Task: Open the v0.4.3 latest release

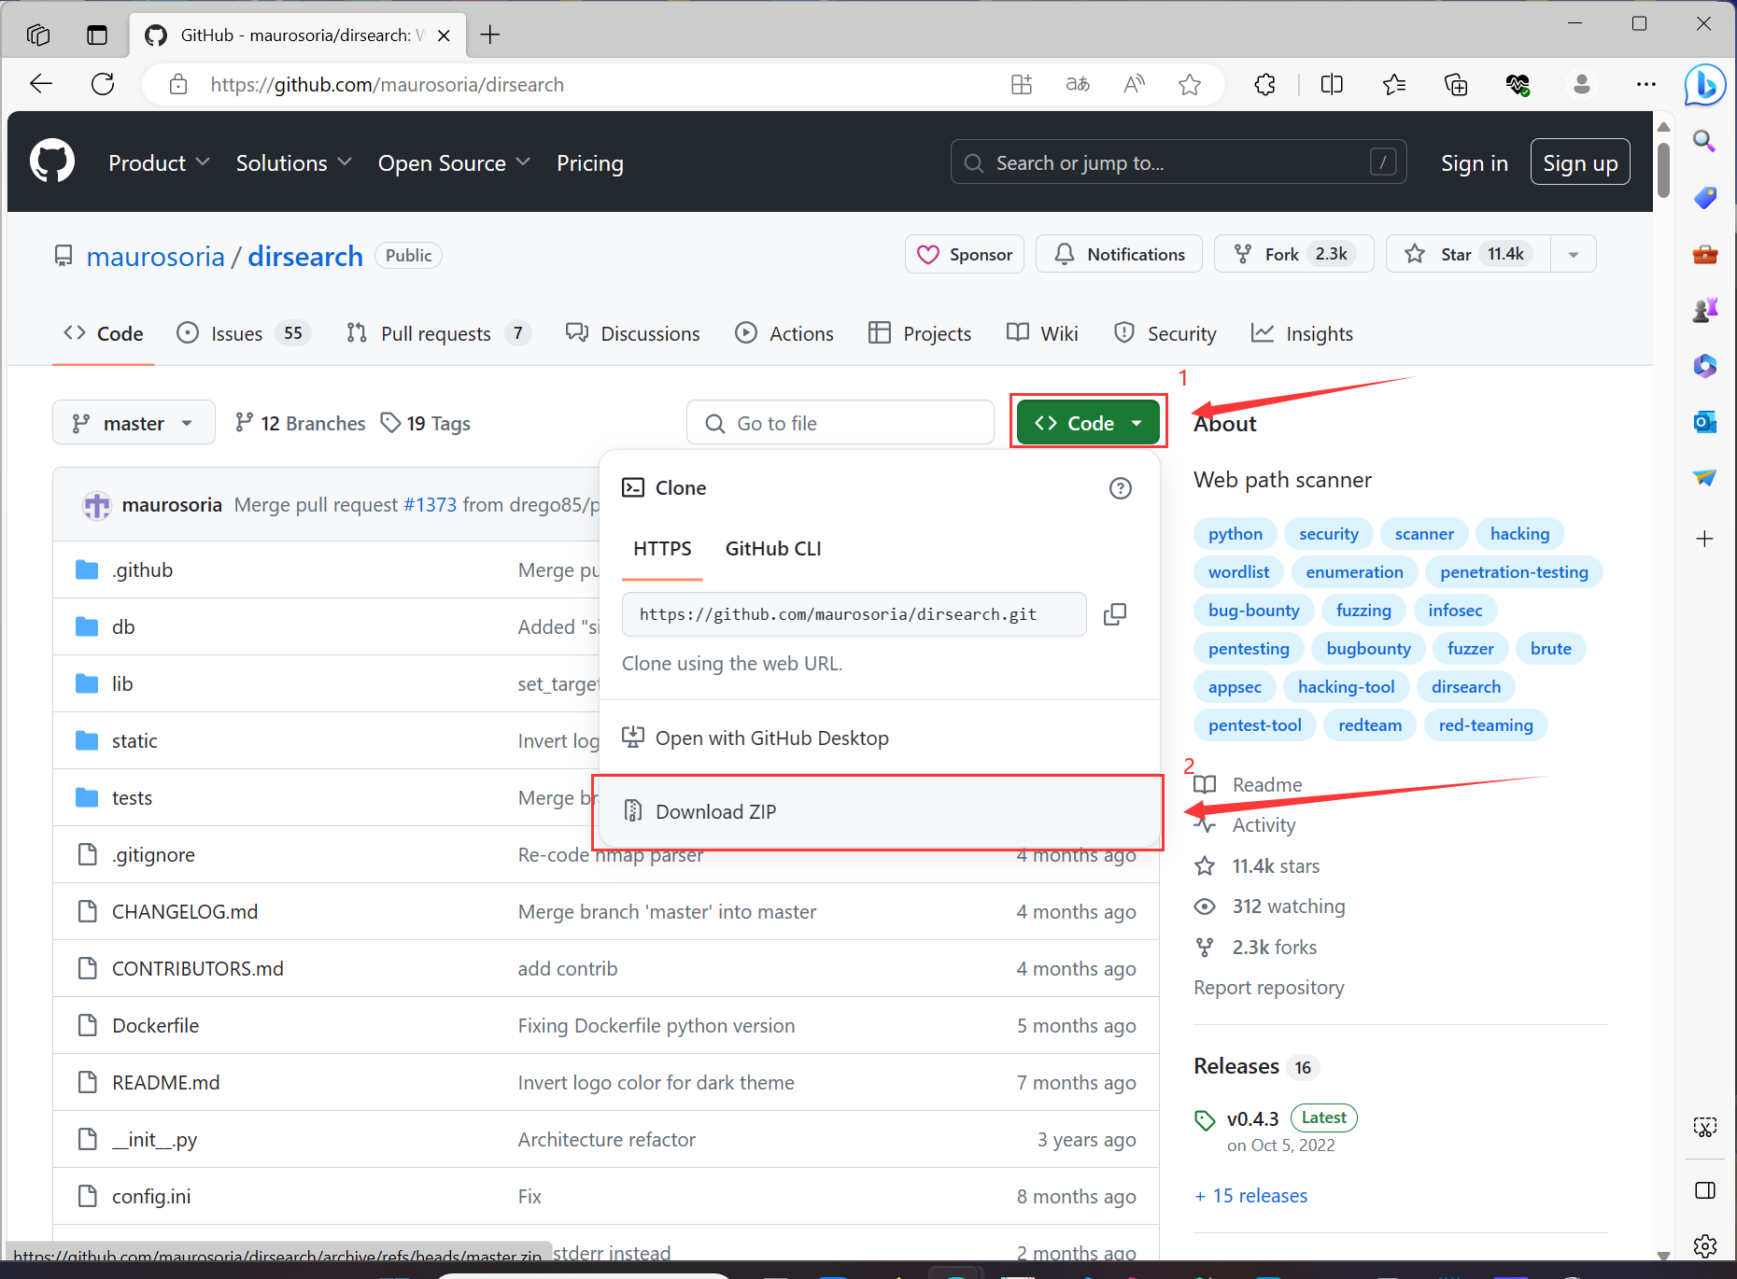Action: [x=1252, y=1118]
